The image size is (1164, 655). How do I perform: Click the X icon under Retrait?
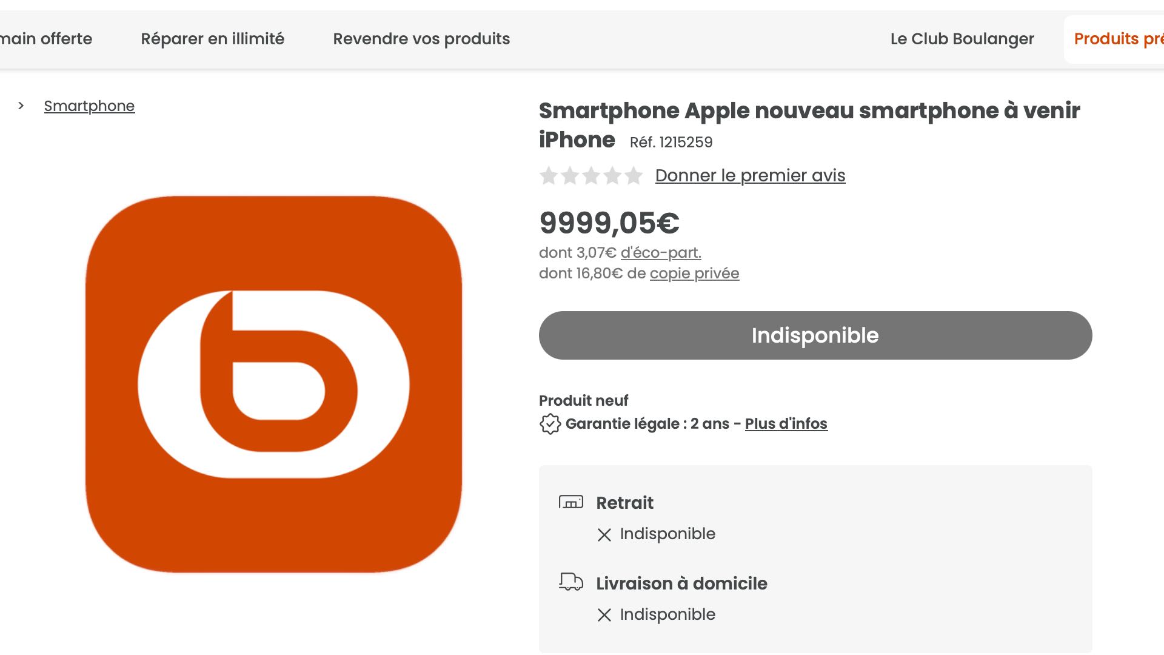[x=604, y=535]
